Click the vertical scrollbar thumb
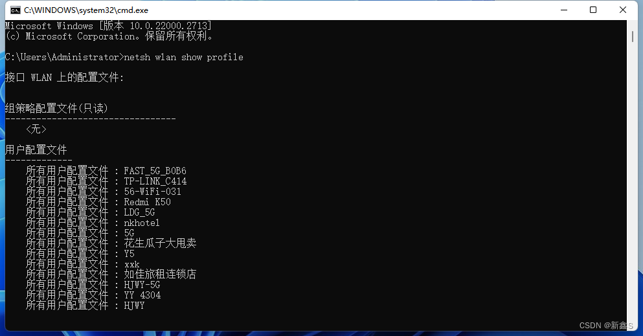Screen dimensions: 643x336 tap(633, 36)
